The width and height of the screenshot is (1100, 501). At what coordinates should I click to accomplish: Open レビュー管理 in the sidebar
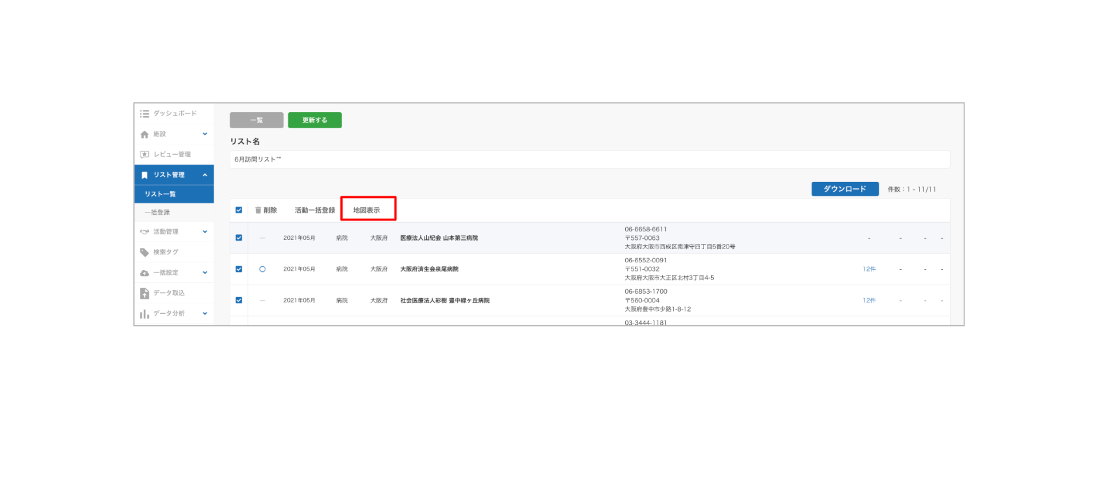pos(174,155)
